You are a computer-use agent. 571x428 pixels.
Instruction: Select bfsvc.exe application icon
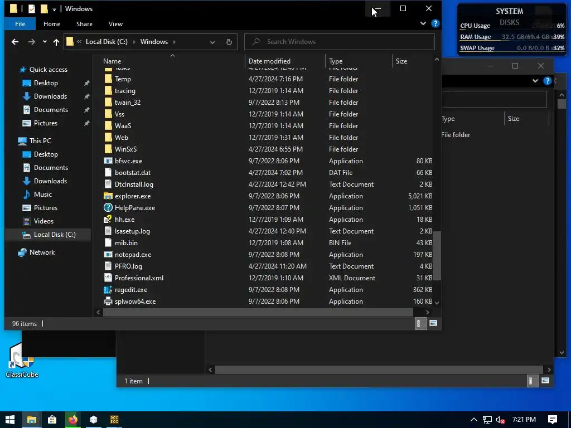point(108,161)
